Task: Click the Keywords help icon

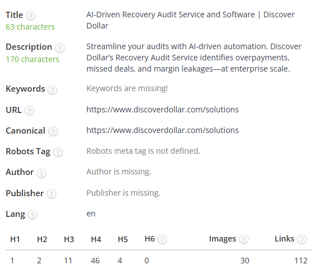Action: [x=53, y=90]
